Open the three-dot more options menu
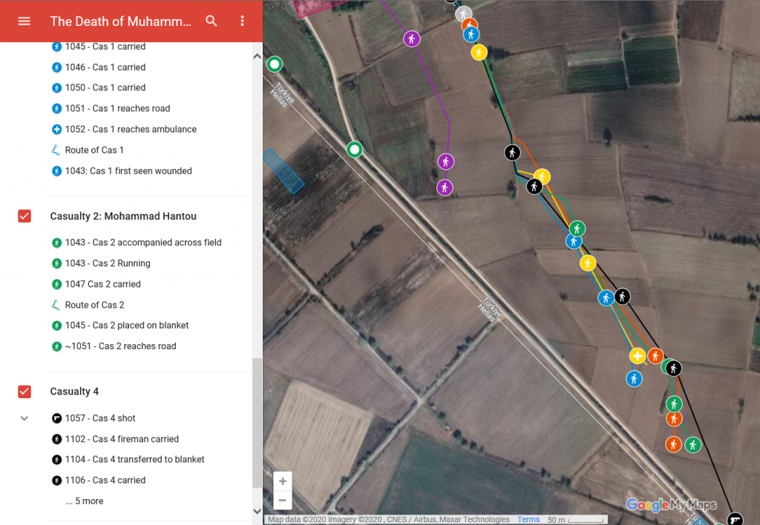This screenshot has height=525, width=760. [x=242, y=21]
